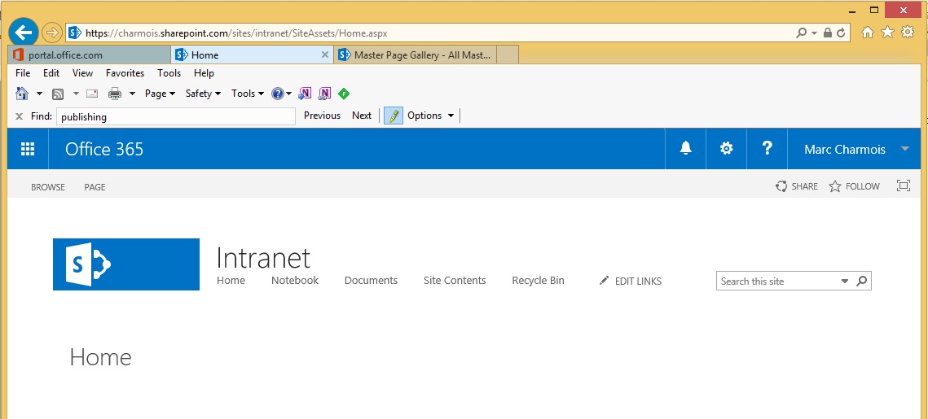
Task: Toggle the highlight all matches button
Action: [x=394, y=116]
